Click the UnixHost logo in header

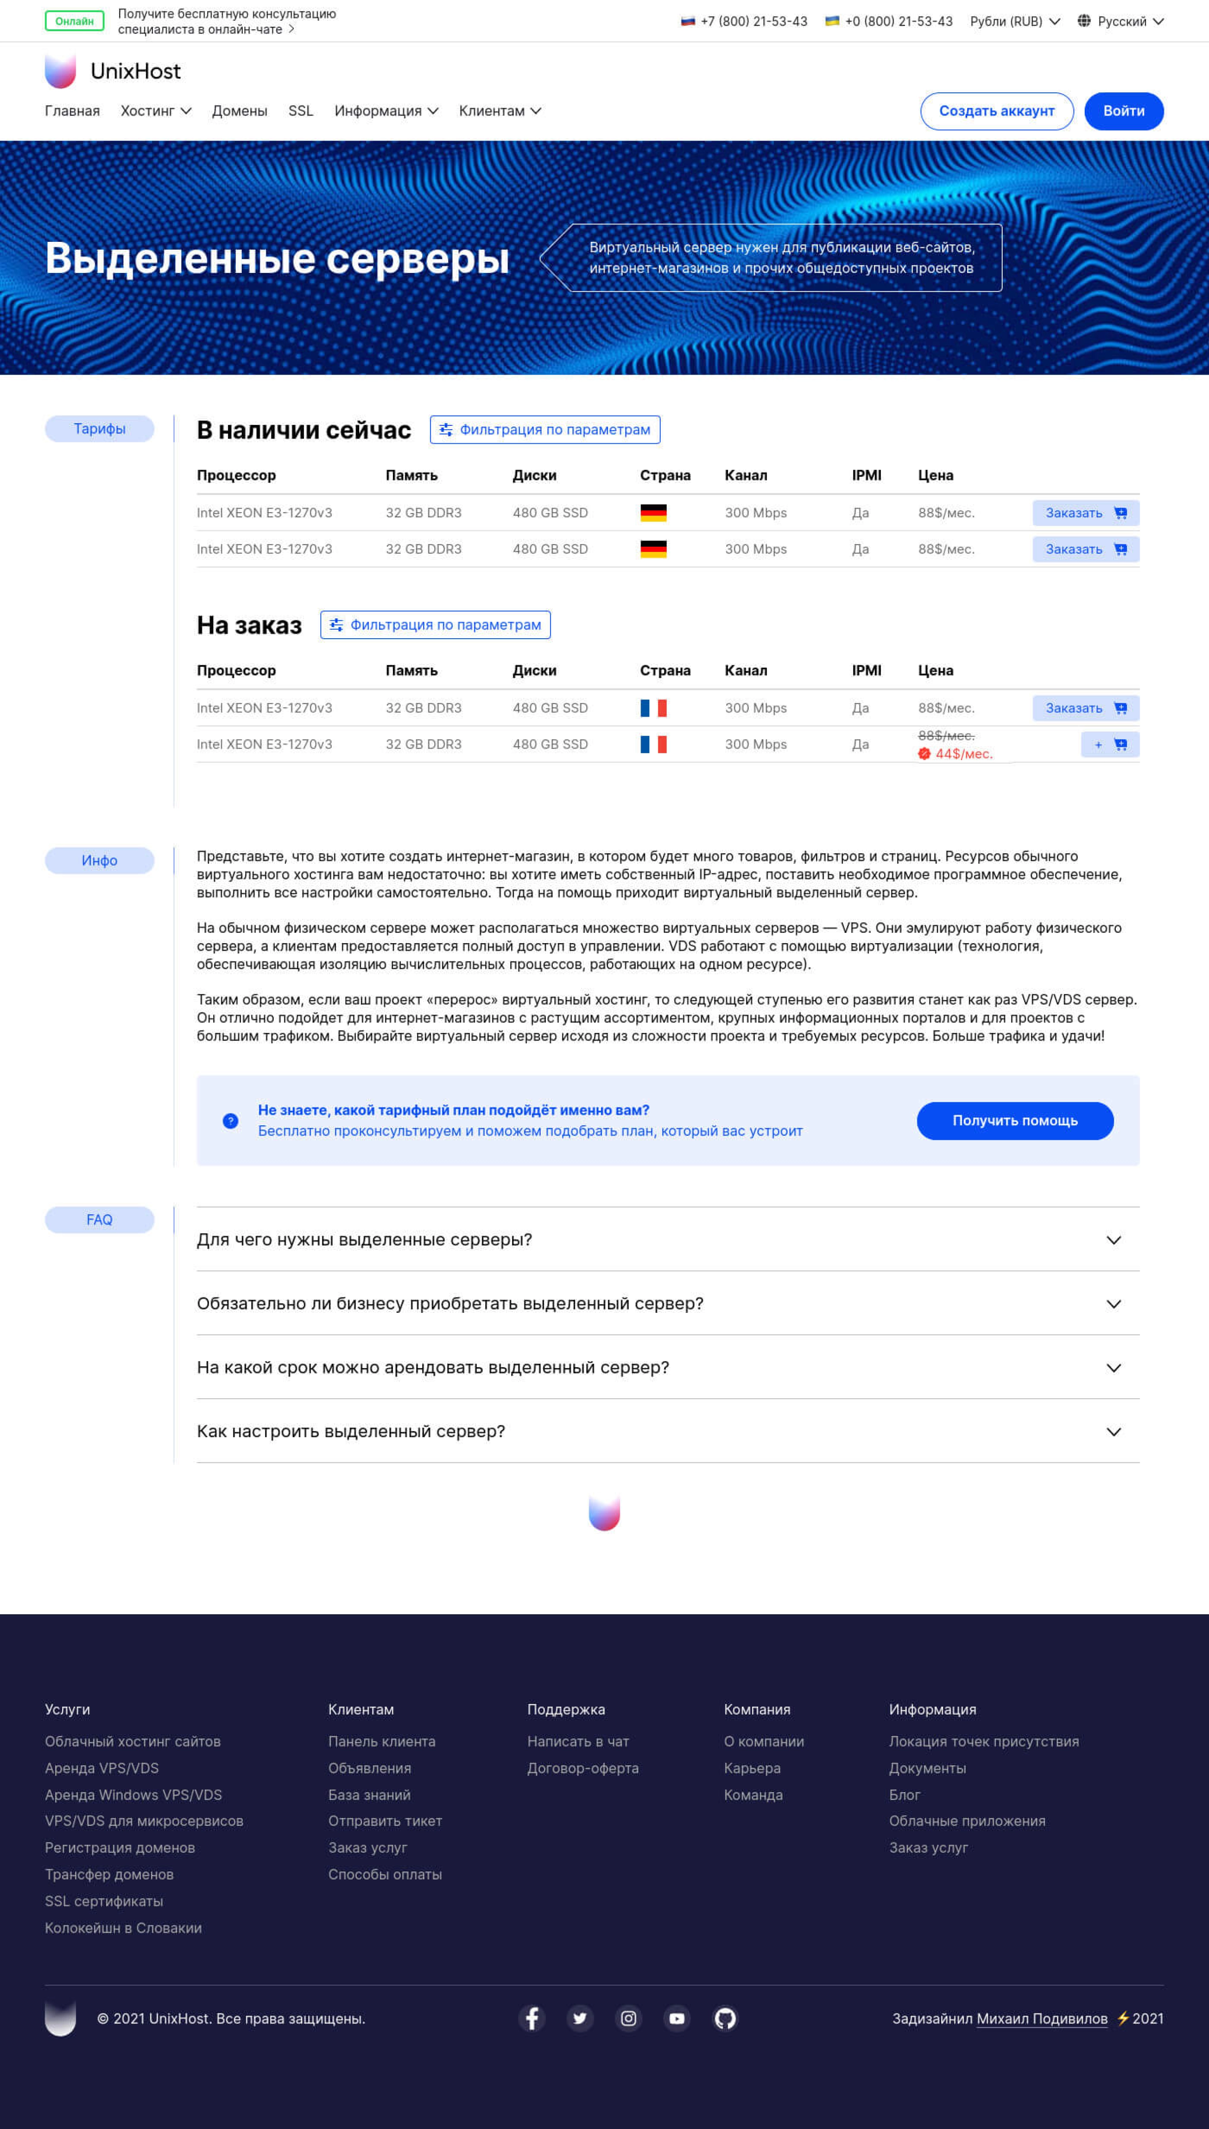[x=112, y=72]
